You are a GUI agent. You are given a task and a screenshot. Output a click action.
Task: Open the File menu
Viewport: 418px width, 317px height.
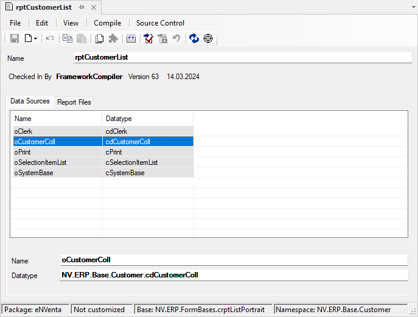15,23
